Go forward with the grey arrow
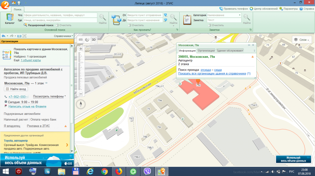 click(x=12, y=36)
